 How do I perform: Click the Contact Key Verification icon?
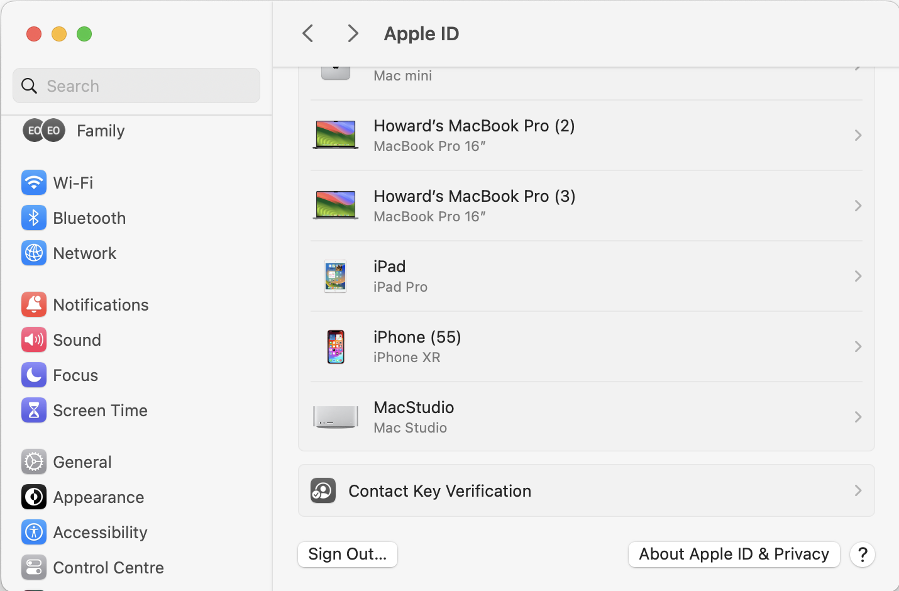coord(323,490)
